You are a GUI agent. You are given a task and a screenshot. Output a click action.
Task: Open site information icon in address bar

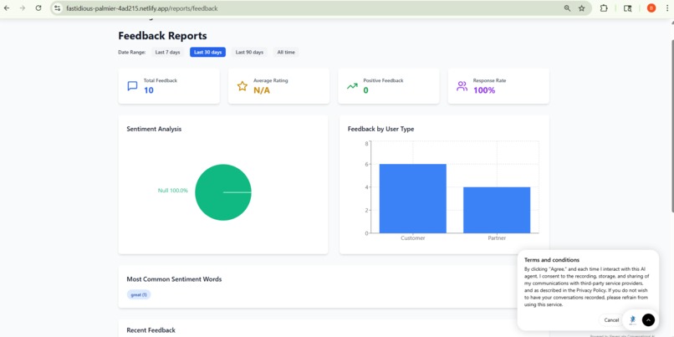pos(57,8)
